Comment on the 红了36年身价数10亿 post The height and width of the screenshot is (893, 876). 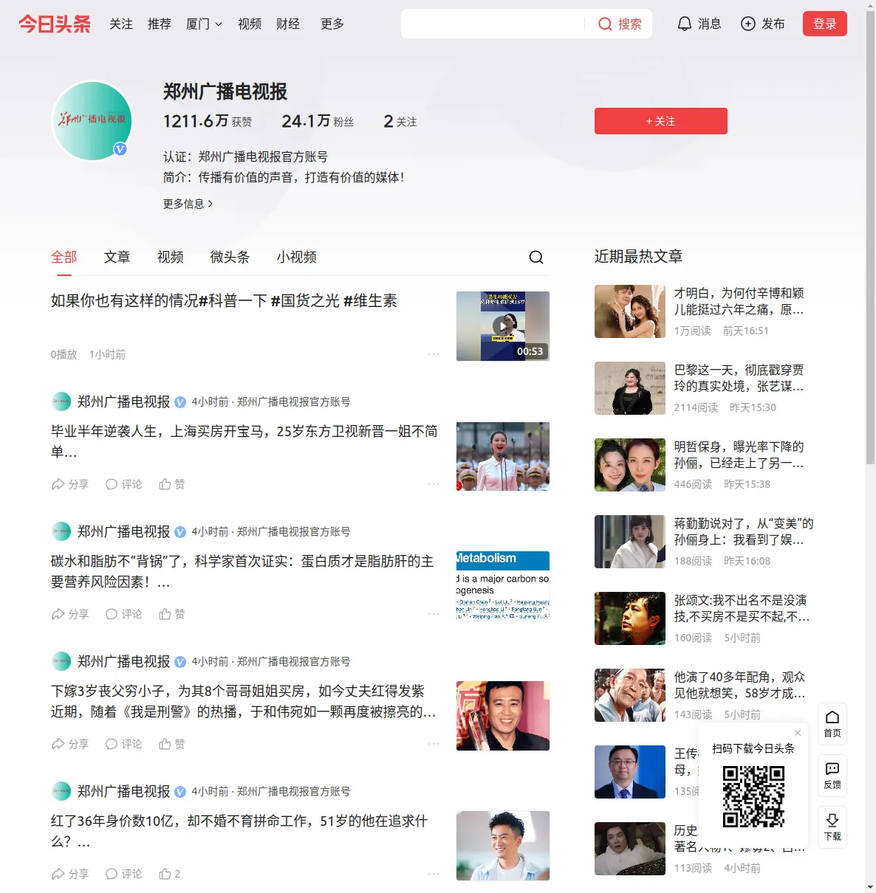(123, 874)
